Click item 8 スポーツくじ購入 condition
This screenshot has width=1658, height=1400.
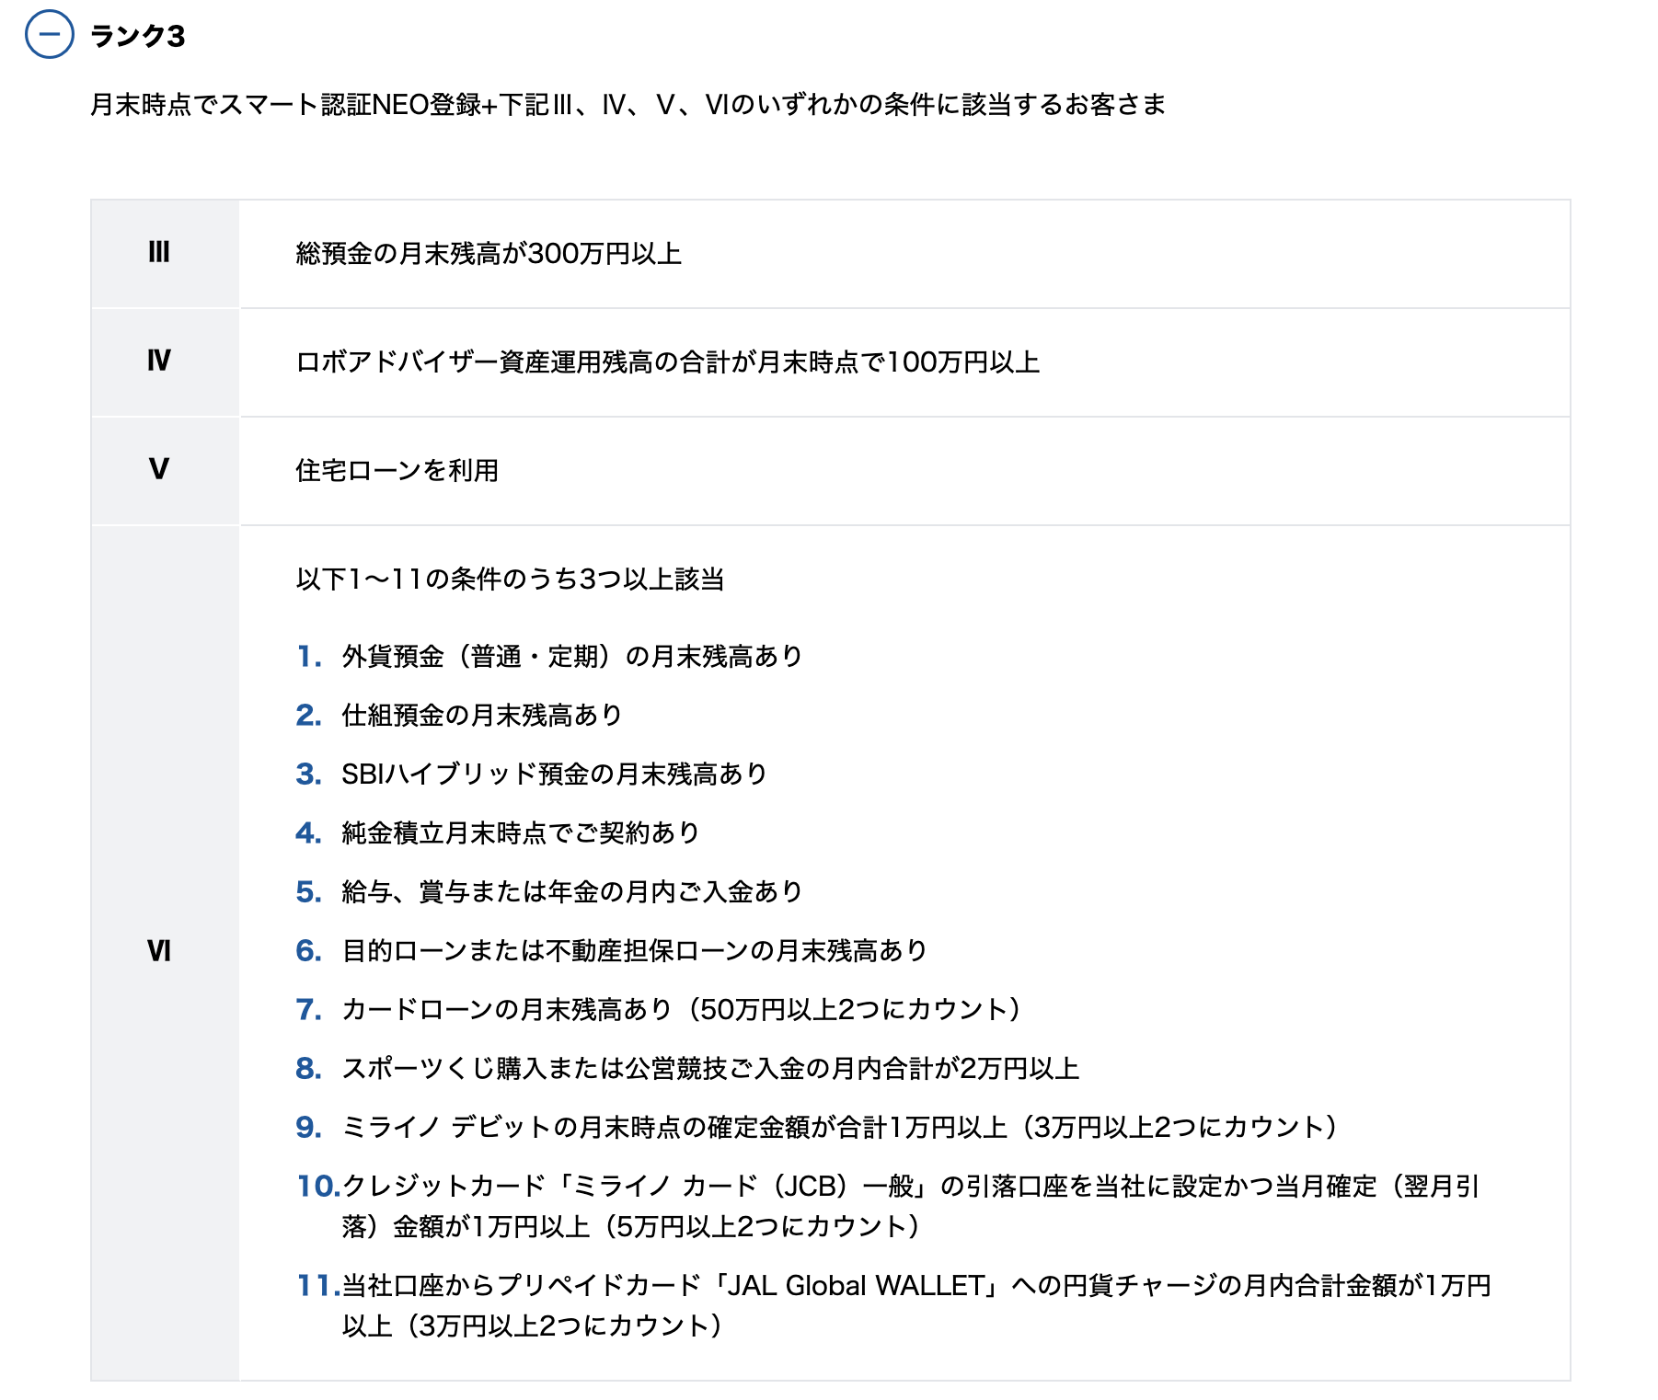tap(709, 1069)
